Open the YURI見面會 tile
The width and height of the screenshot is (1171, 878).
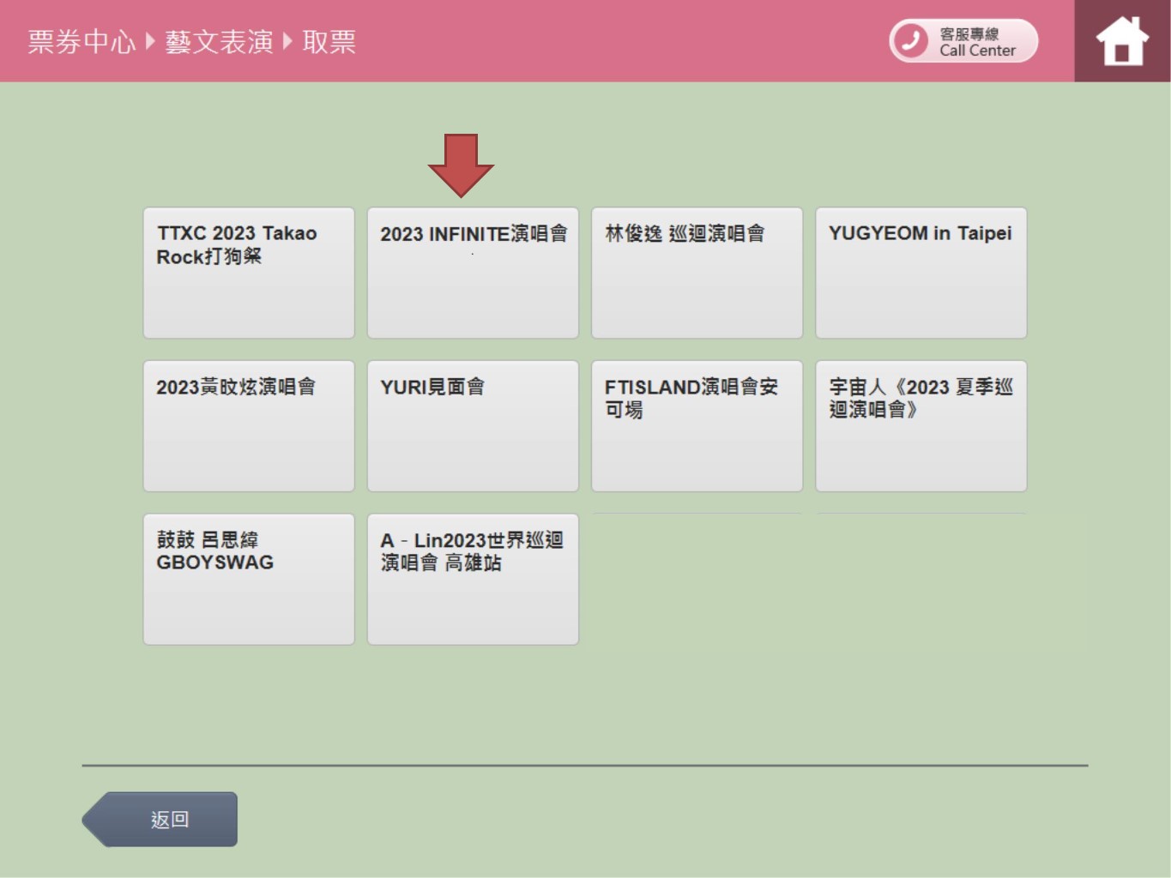tap(473, 426)
